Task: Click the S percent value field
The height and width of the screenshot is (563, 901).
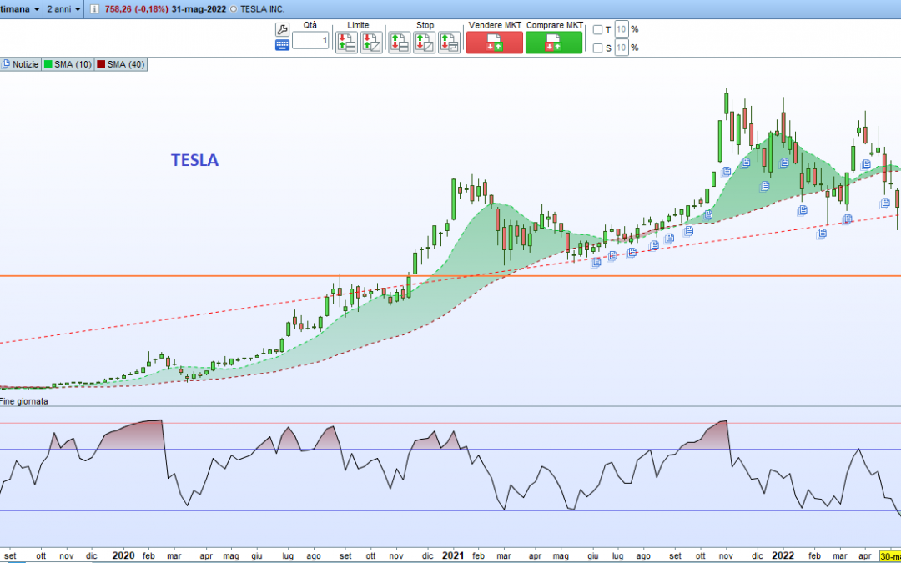Action: coord(622,48)
